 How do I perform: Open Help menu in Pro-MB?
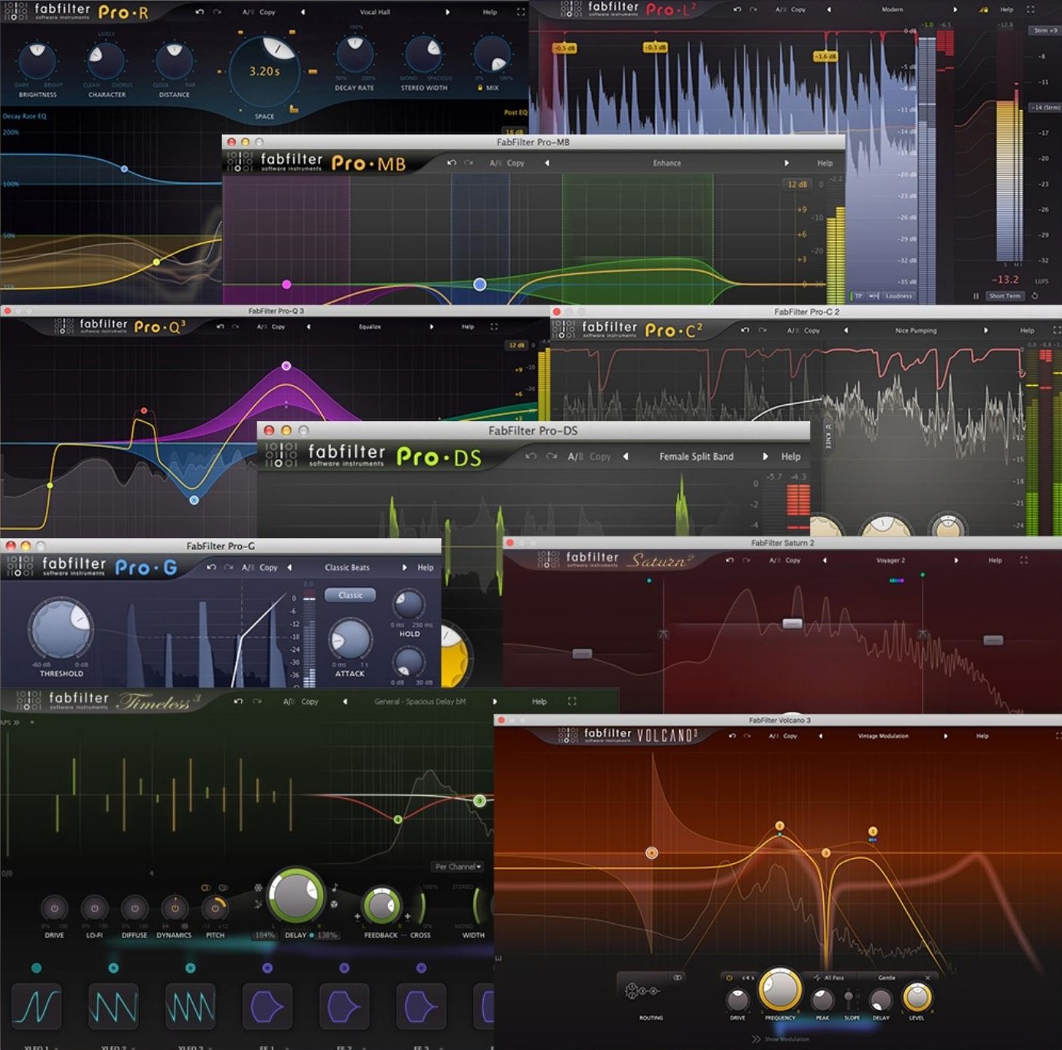(825, 163)
